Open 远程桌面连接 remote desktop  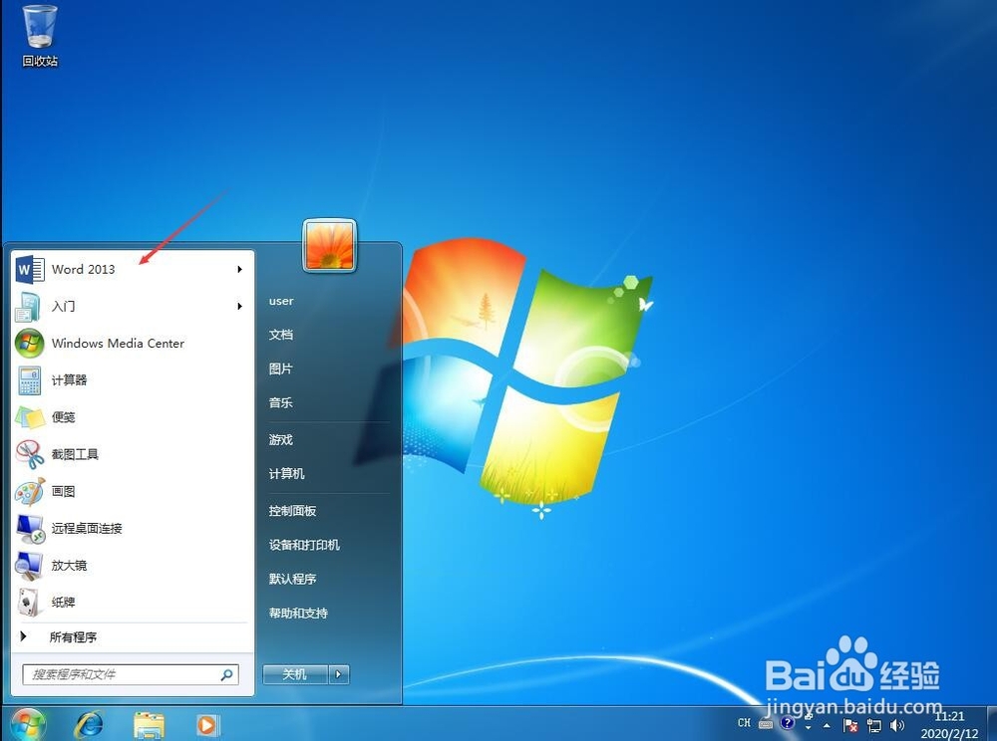point(133,528)
